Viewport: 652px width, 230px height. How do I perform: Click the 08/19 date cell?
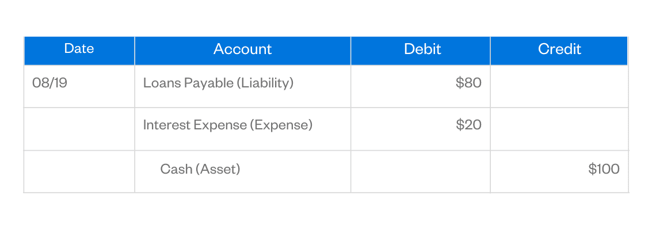[50, 83]
